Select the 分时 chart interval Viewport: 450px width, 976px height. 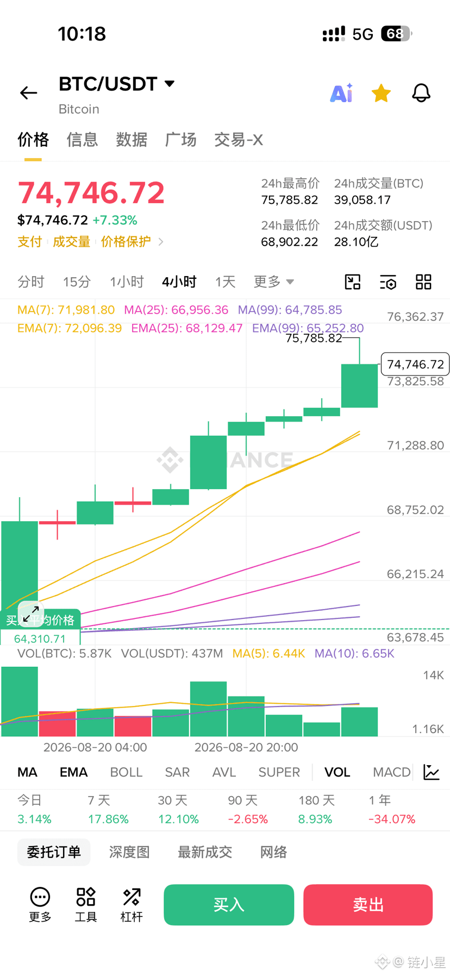click(x=31, y=282)
